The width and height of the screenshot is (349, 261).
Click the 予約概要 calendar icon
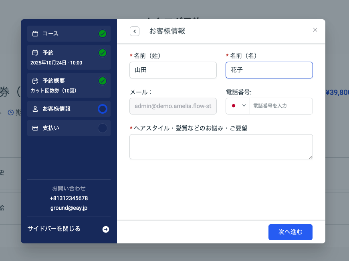[x=35, y=81]
